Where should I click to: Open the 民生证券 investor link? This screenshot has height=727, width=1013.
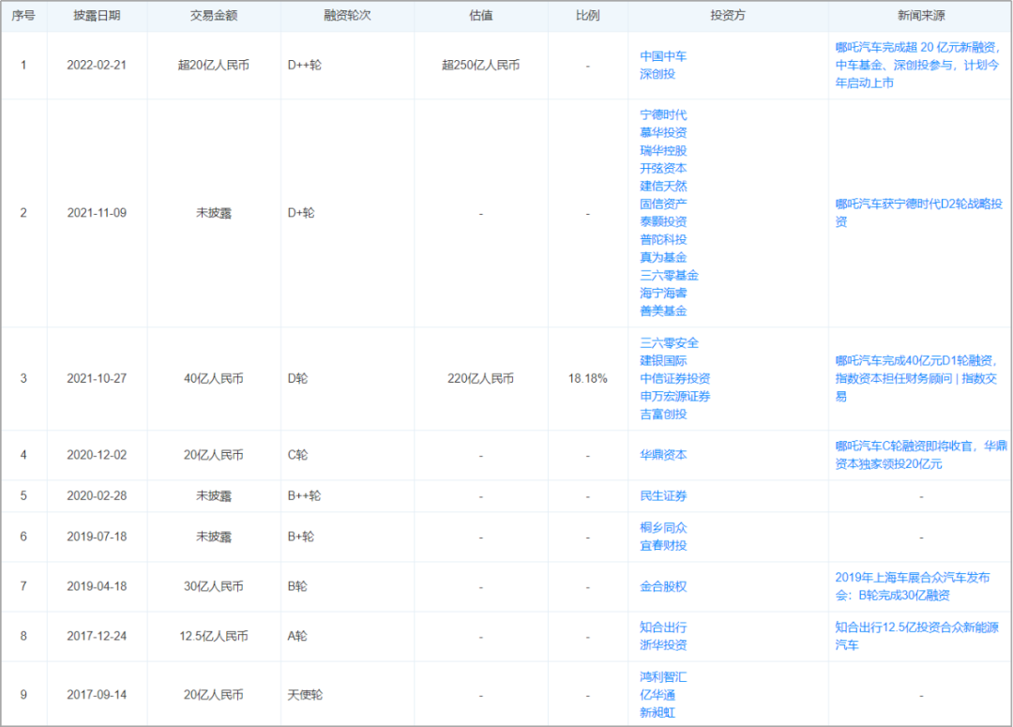coord(663,495)
